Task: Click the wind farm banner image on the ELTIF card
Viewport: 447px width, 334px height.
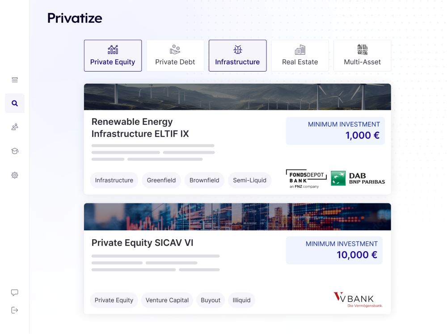Action: [x=237, y=97]
